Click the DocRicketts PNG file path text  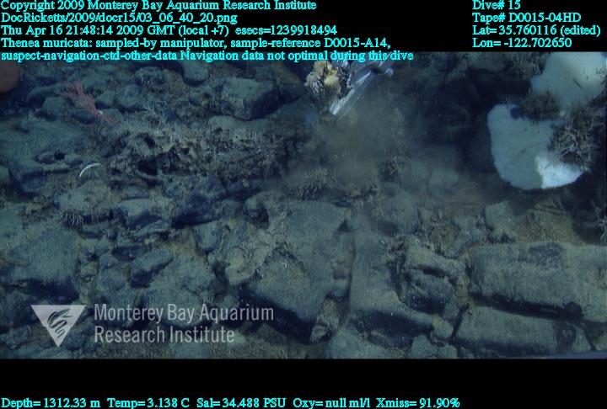point(119,18)
